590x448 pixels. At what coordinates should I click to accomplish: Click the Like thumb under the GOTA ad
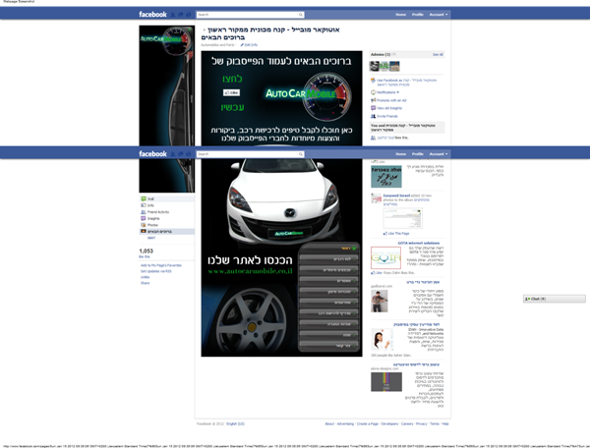coord(373,273)
